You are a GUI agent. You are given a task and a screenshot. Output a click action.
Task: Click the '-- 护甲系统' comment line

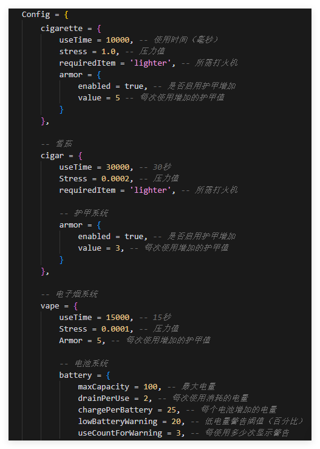(x=84, y=213)
